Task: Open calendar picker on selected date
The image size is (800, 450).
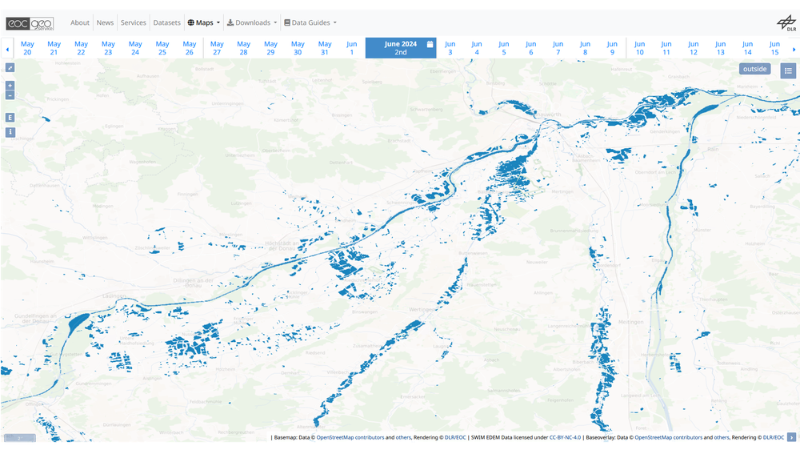Action: [430, 44]
